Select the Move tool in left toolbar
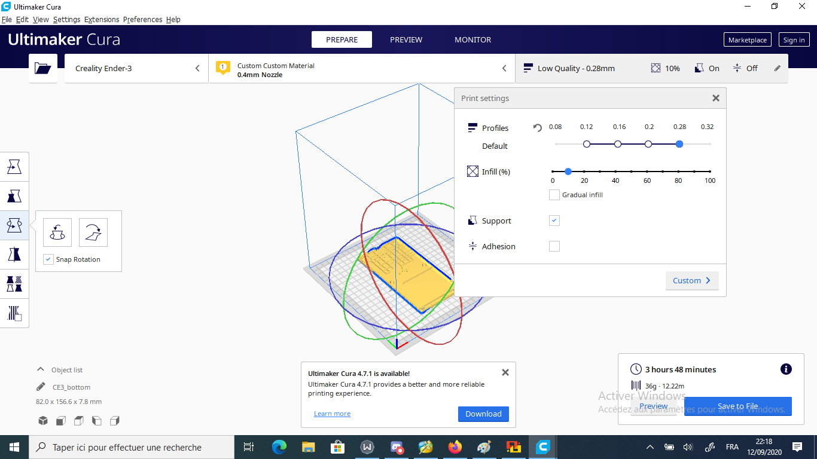817x459 pixels. 14,167
